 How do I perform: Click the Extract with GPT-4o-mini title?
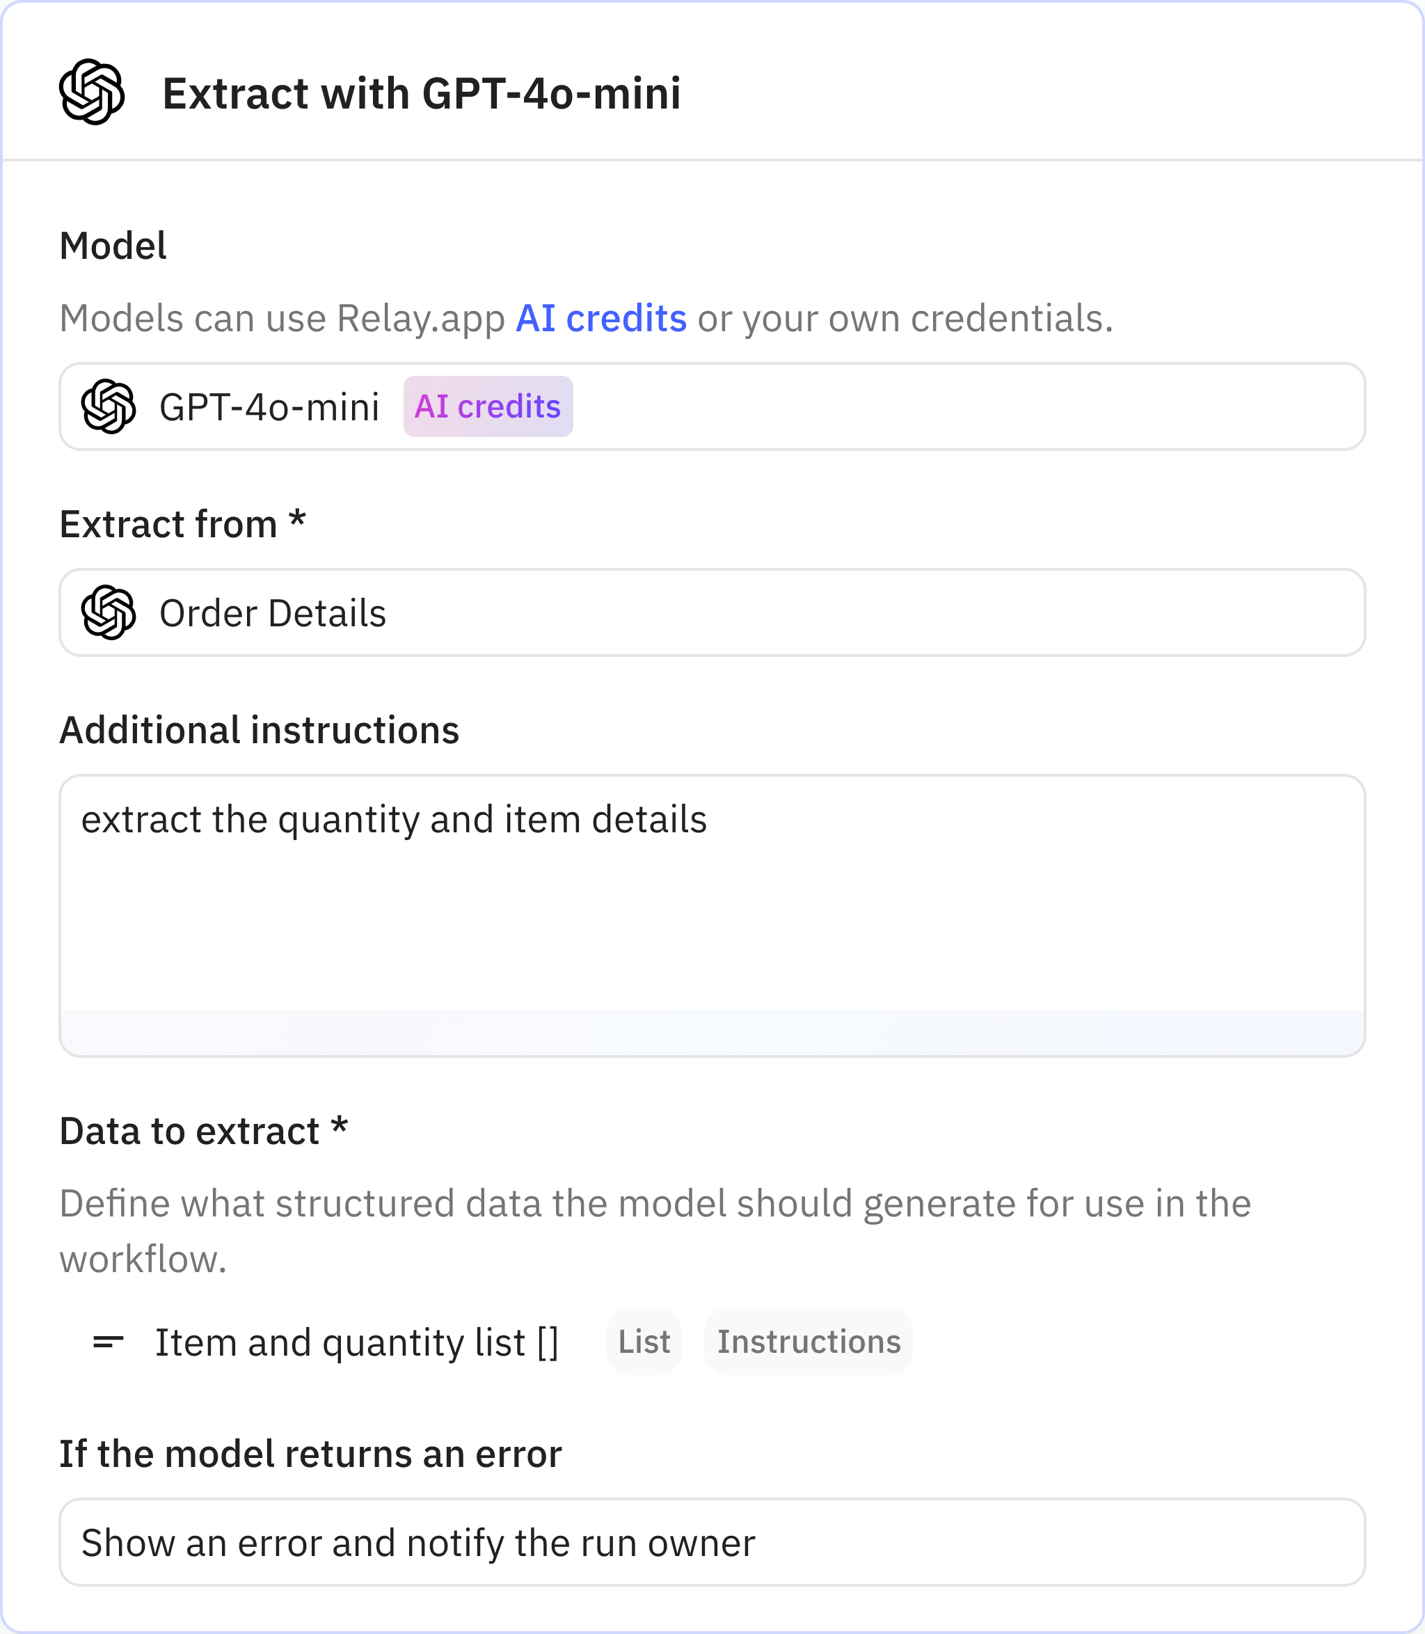[x=422, y=93]
